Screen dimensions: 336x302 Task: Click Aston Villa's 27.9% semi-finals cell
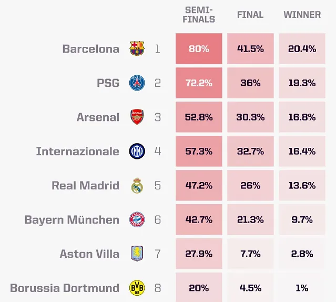click(x=199, y=254)
